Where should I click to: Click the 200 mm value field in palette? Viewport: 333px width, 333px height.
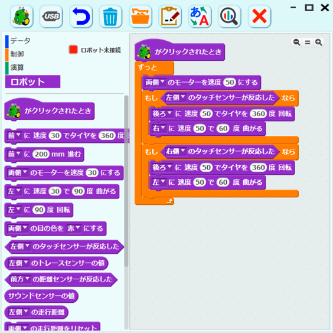click(x=41, y=154)
